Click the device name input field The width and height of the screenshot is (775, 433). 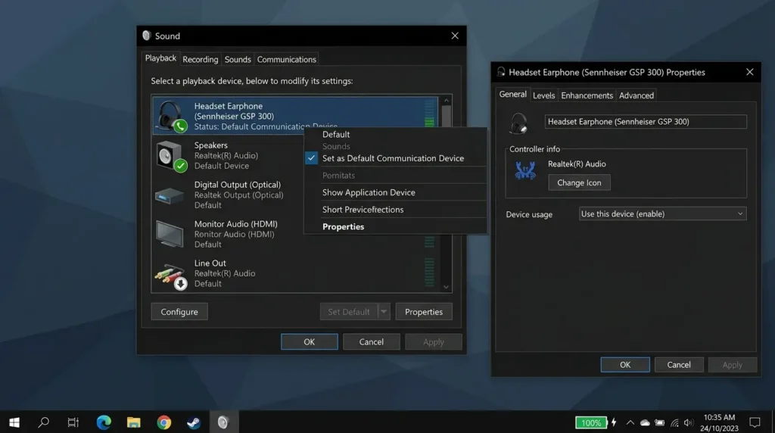[x=646, y=122]
